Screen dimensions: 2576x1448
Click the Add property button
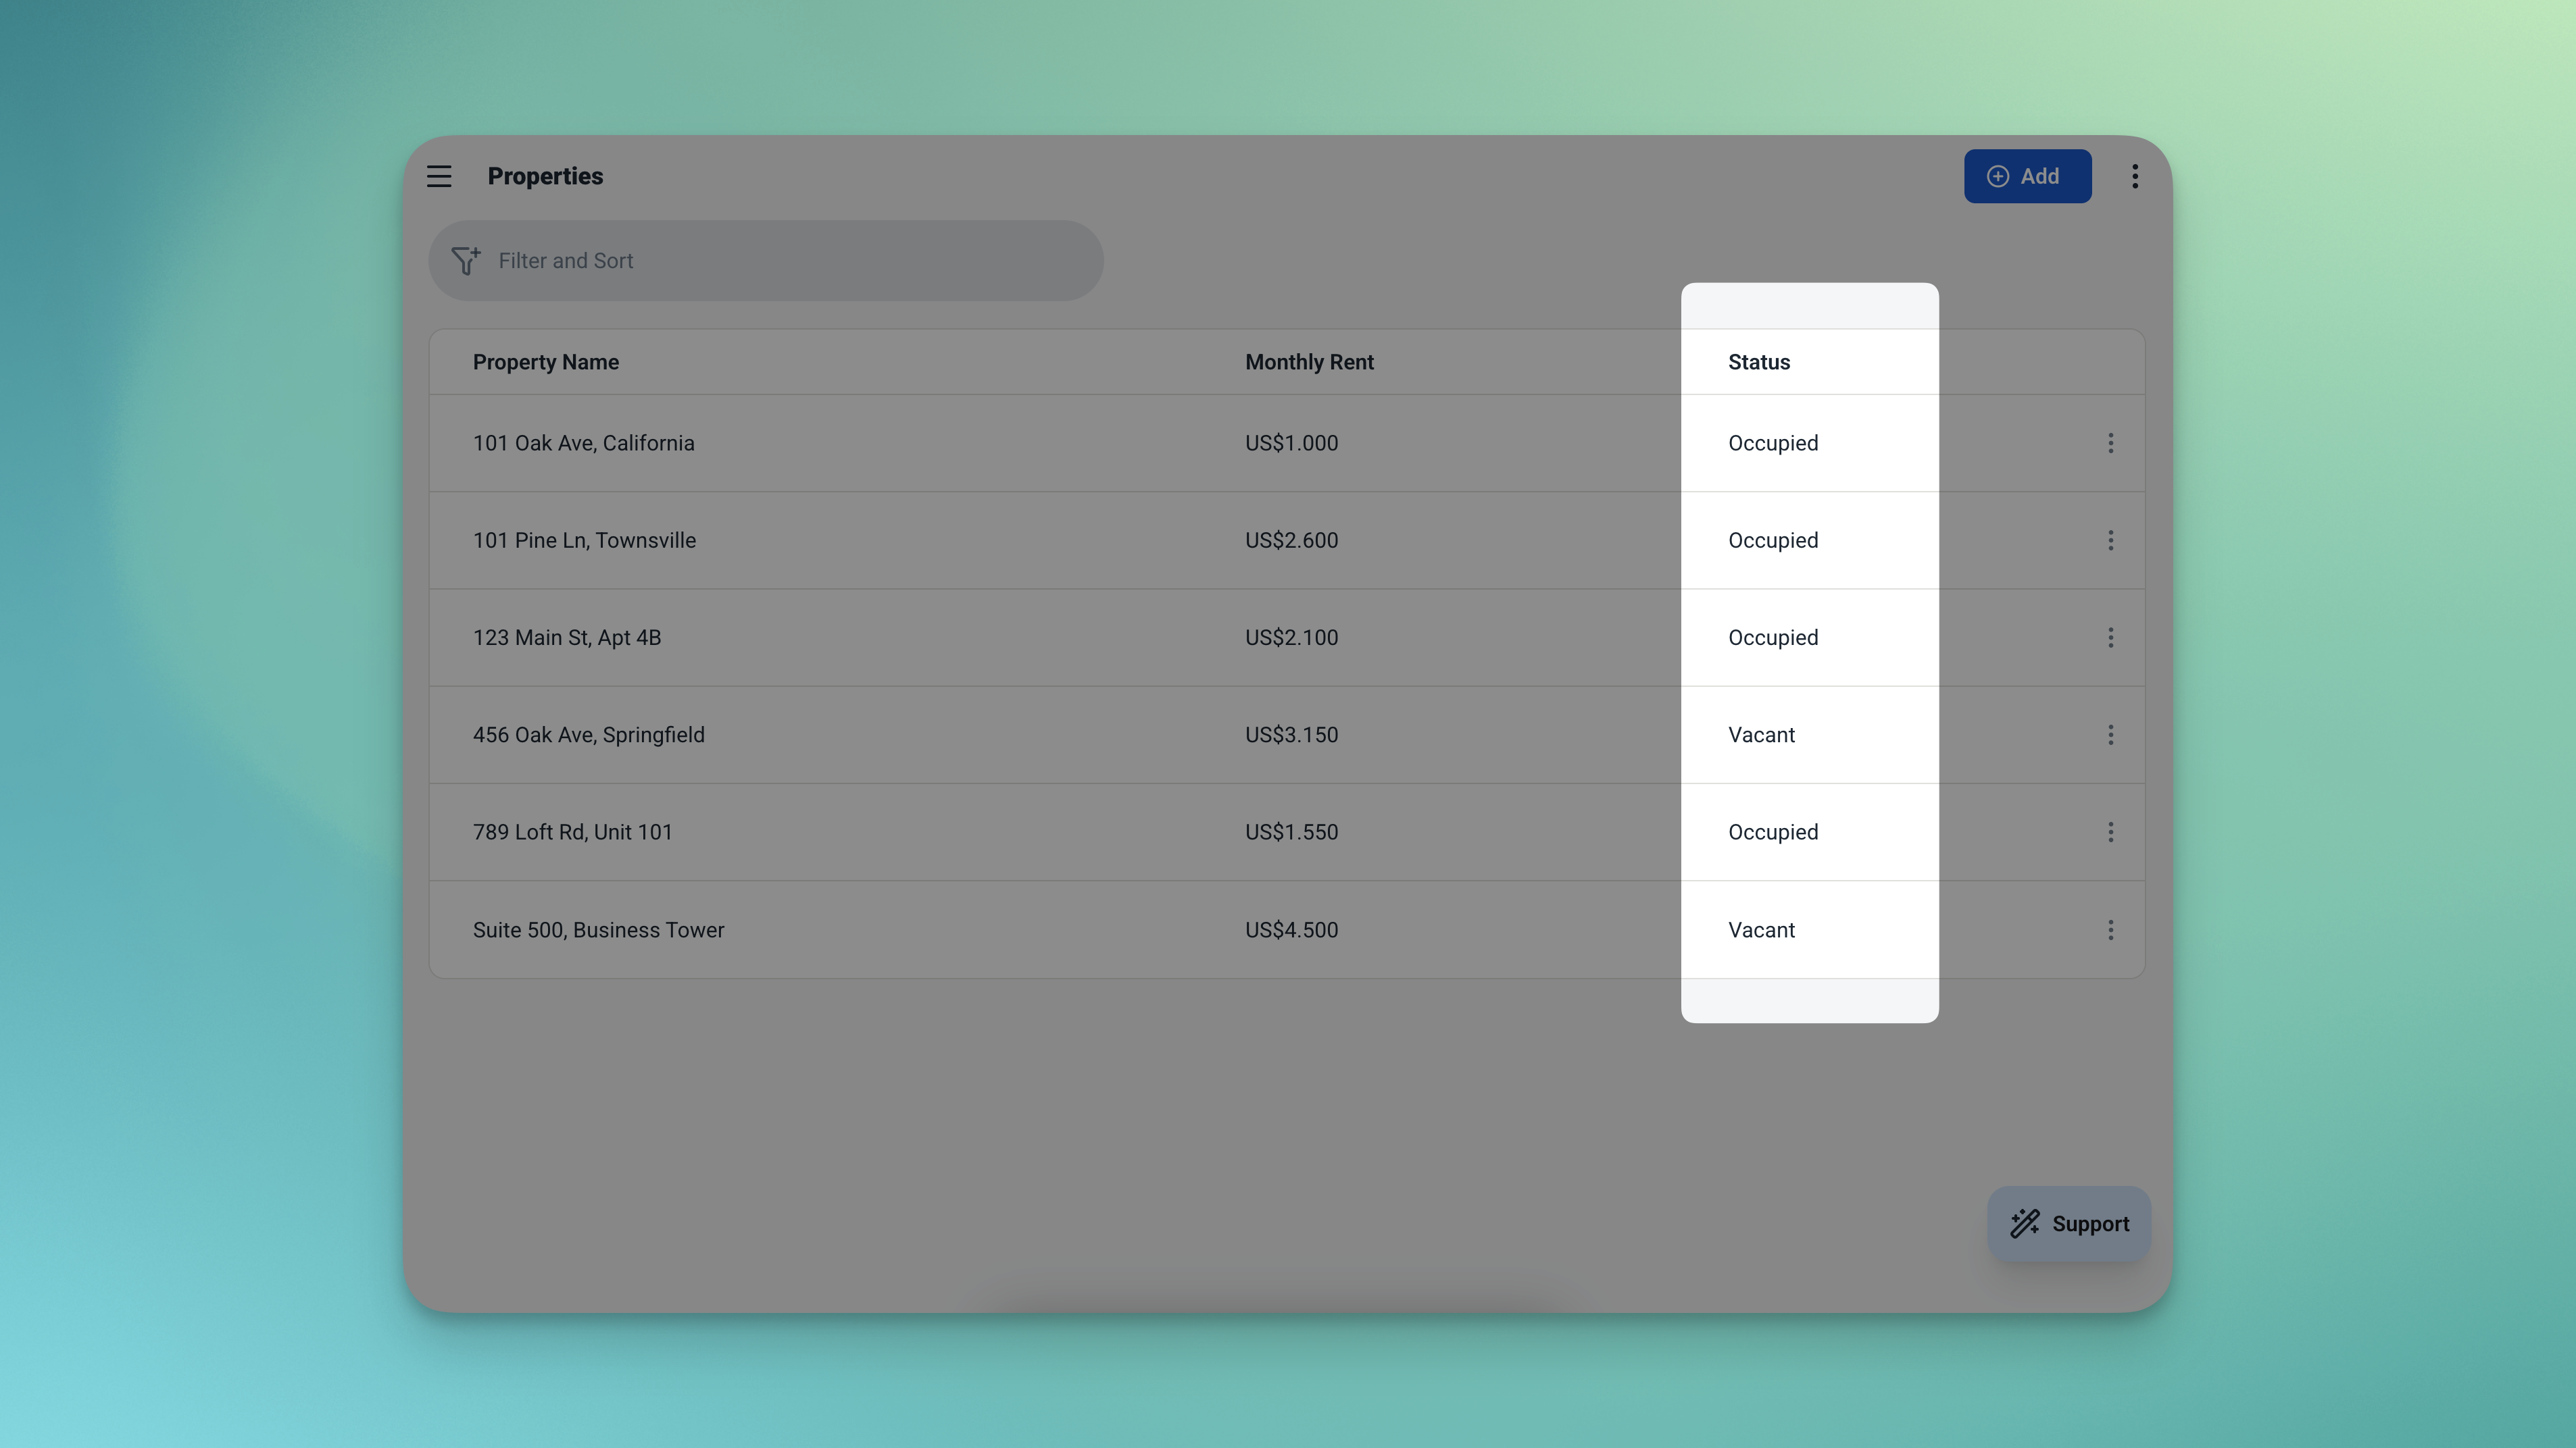click(x=2027, y=176)
